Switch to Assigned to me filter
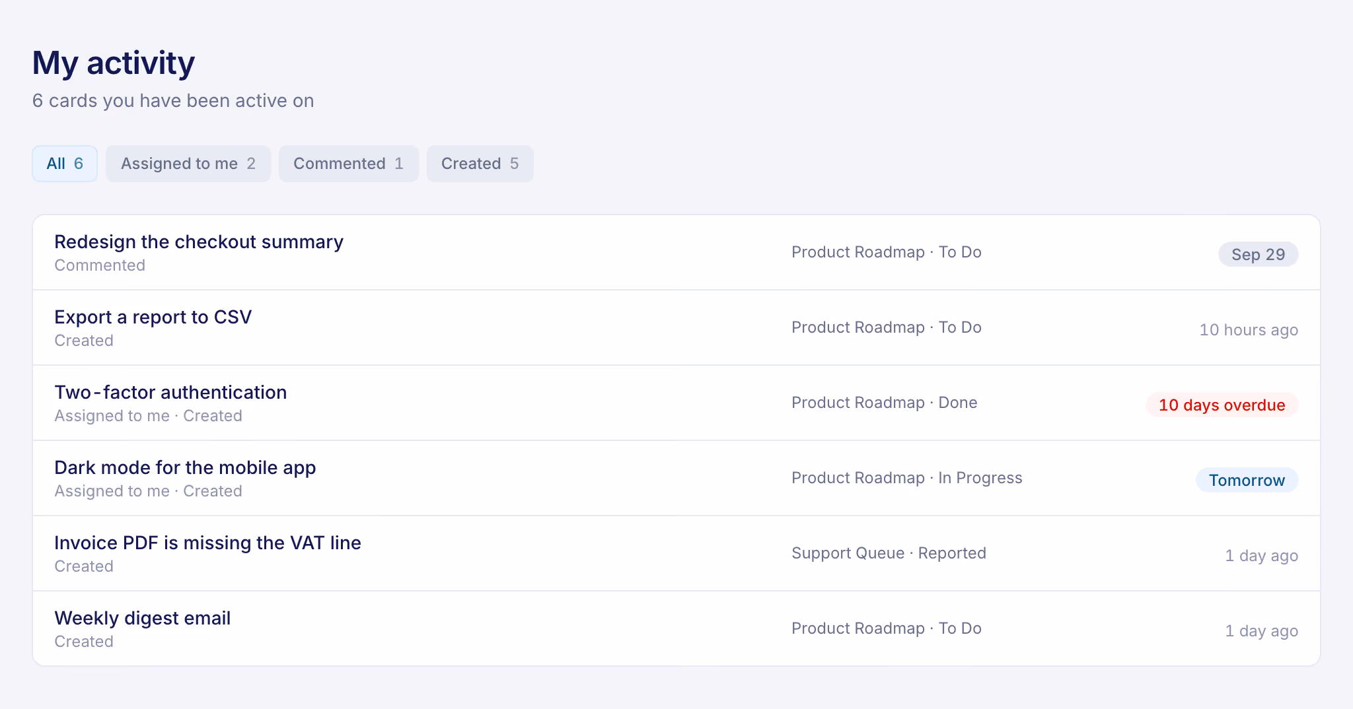This screenshot has width=1353, height=709. [x=188, y=164]
